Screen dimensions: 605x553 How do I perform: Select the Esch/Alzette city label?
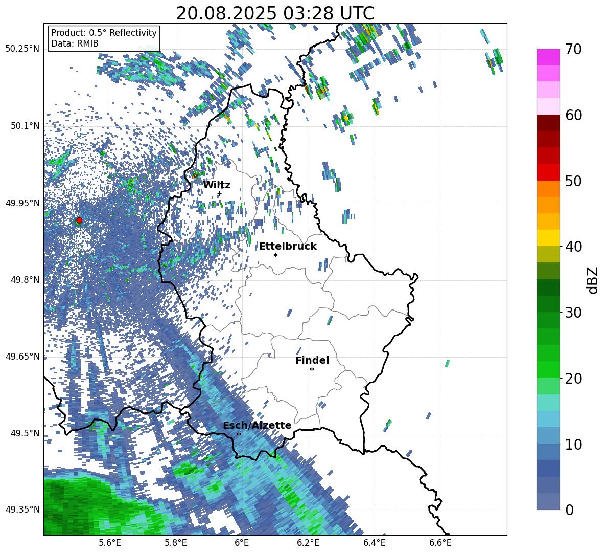(257, 426)
